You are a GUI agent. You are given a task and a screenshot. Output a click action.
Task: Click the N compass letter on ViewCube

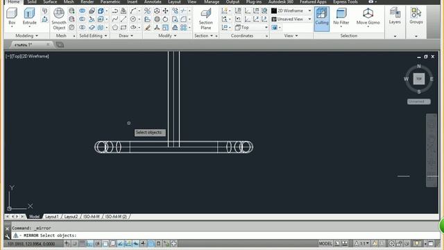[419, 66]
